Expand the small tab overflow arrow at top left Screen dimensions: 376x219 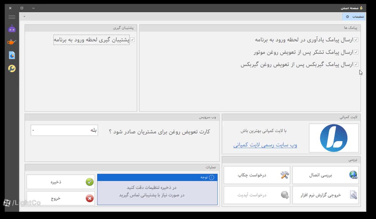[24, 17]
